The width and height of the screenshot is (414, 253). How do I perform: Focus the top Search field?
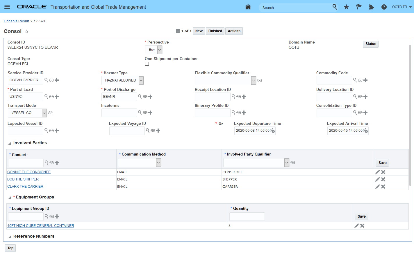[296, 8]
